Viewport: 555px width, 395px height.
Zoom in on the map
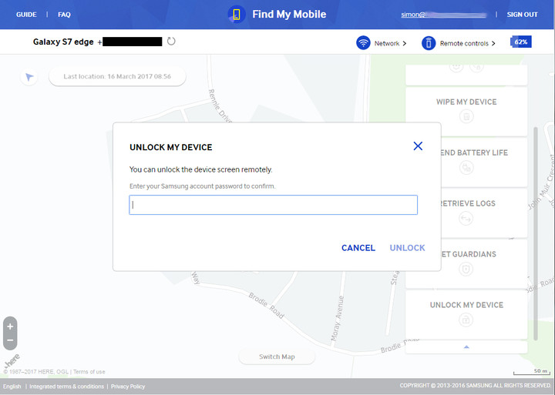(10, 326)
